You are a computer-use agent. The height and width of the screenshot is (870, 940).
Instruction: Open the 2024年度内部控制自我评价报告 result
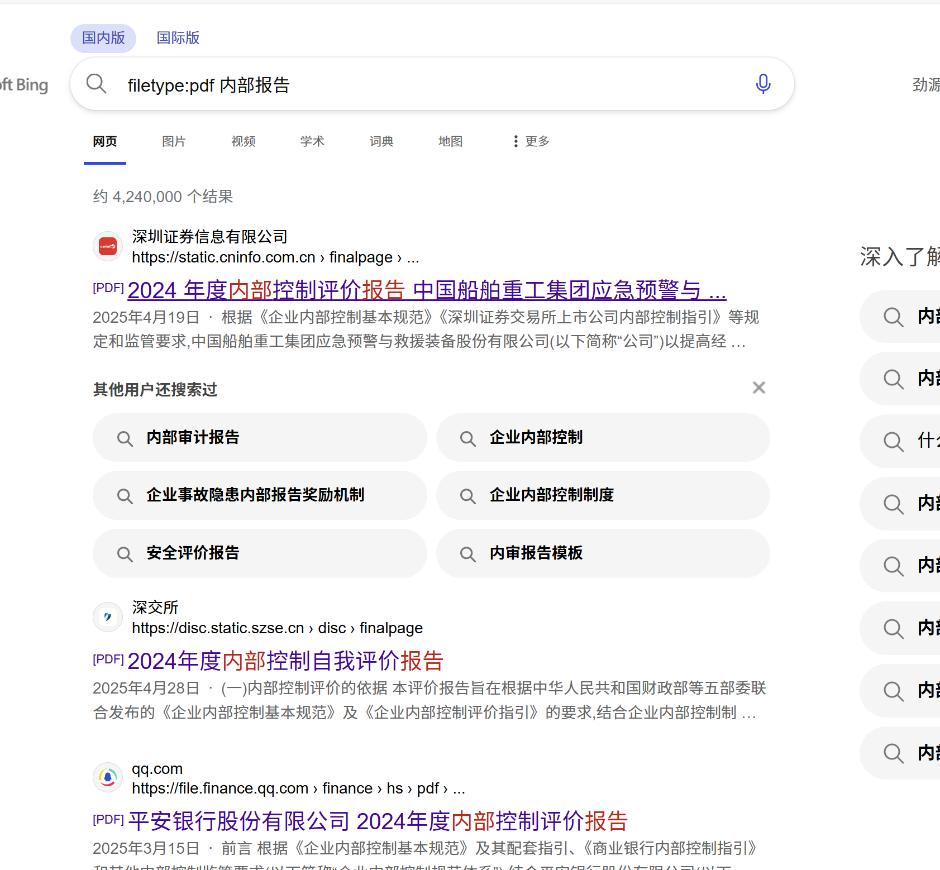pos(285,661)
